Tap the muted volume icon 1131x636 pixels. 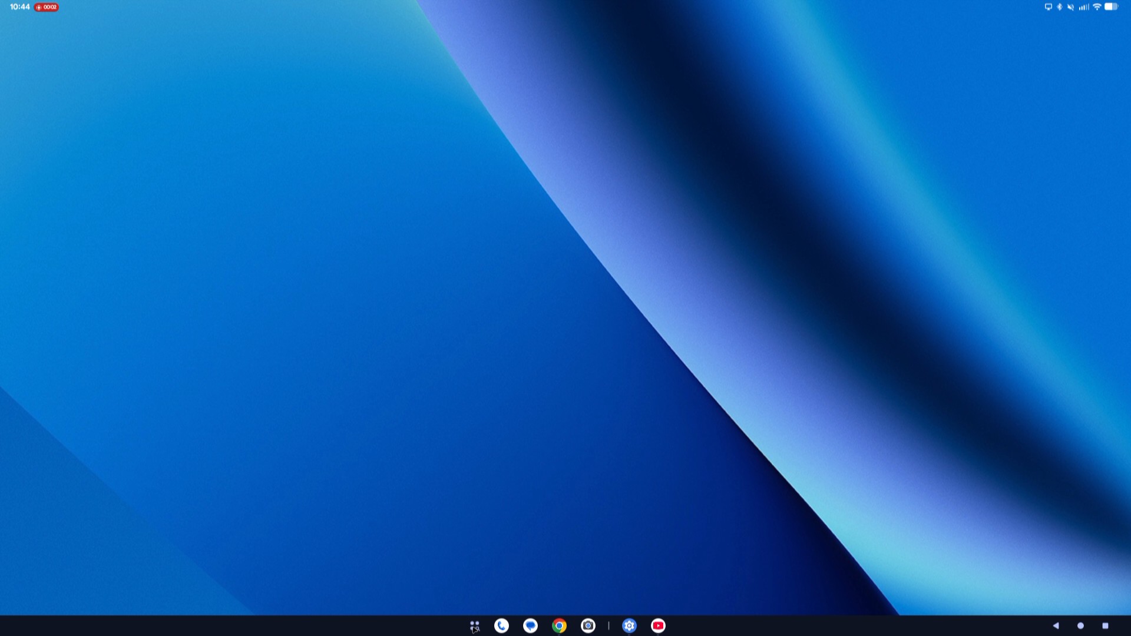[1070, 7]
